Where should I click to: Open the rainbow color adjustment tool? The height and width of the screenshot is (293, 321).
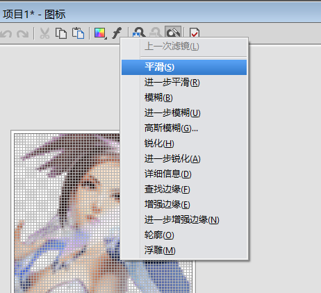[99, 33]
